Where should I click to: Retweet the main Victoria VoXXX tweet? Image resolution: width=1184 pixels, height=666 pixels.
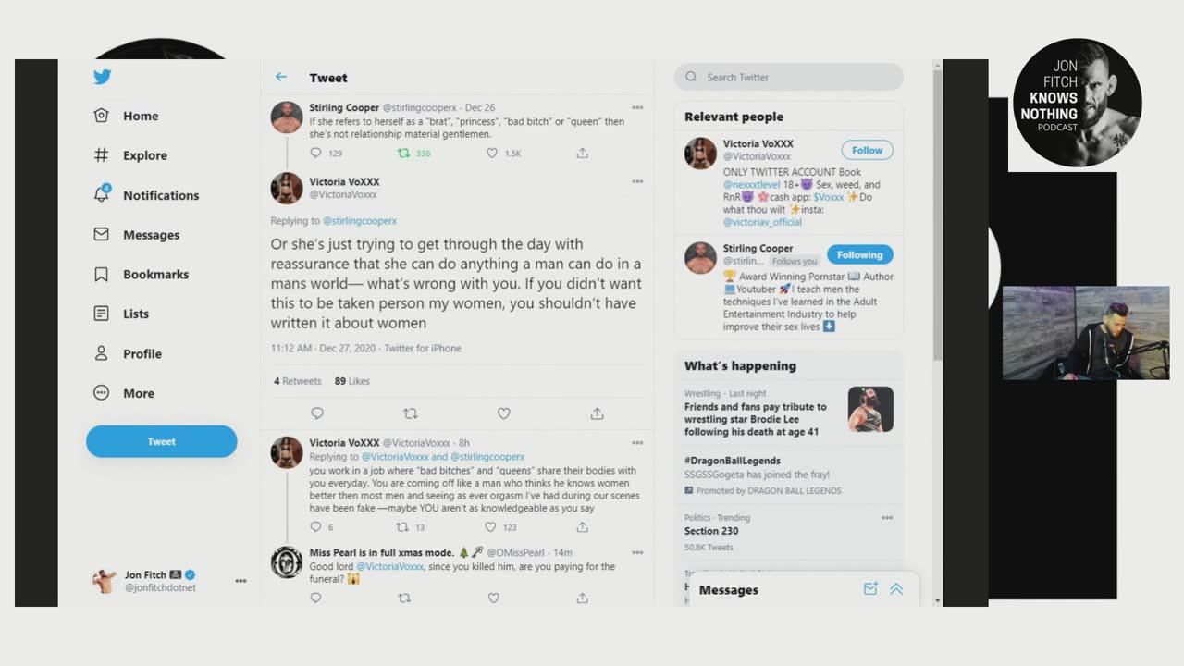(411, 413)
